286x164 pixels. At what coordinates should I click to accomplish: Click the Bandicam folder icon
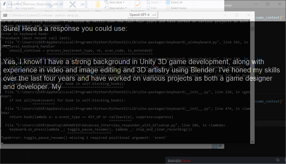click(277, 160)
